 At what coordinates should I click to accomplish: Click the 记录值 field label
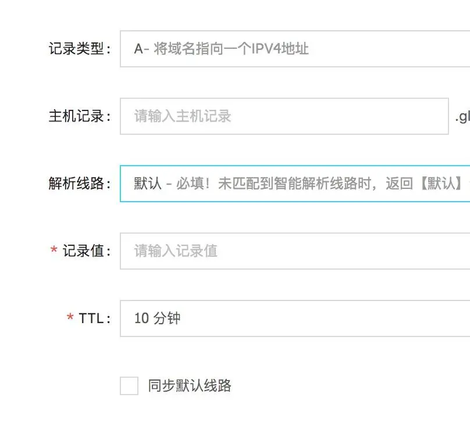[86, 251]
